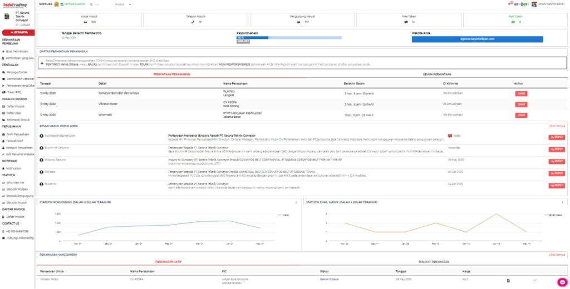Toggle the Email Masuk legend on the chart
The height and width of the screenshot is (289, 570).
tap(553, 215)
